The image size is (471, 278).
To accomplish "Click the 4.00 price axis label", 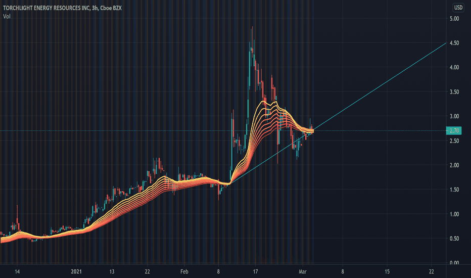I will (x=454, y=67).
